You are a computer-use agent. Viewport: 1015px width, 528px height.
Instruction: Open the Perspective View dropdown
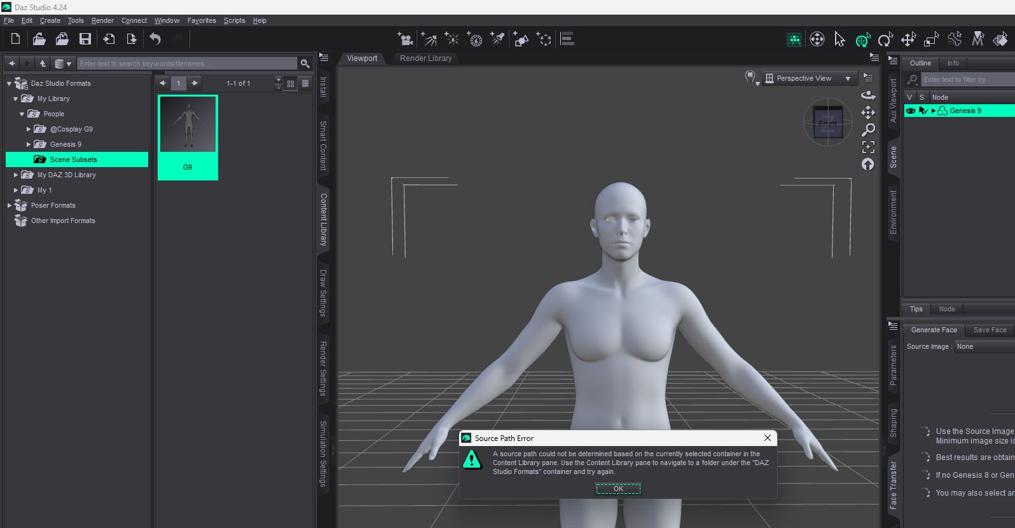pyautogui.click(x=809, y=78)
